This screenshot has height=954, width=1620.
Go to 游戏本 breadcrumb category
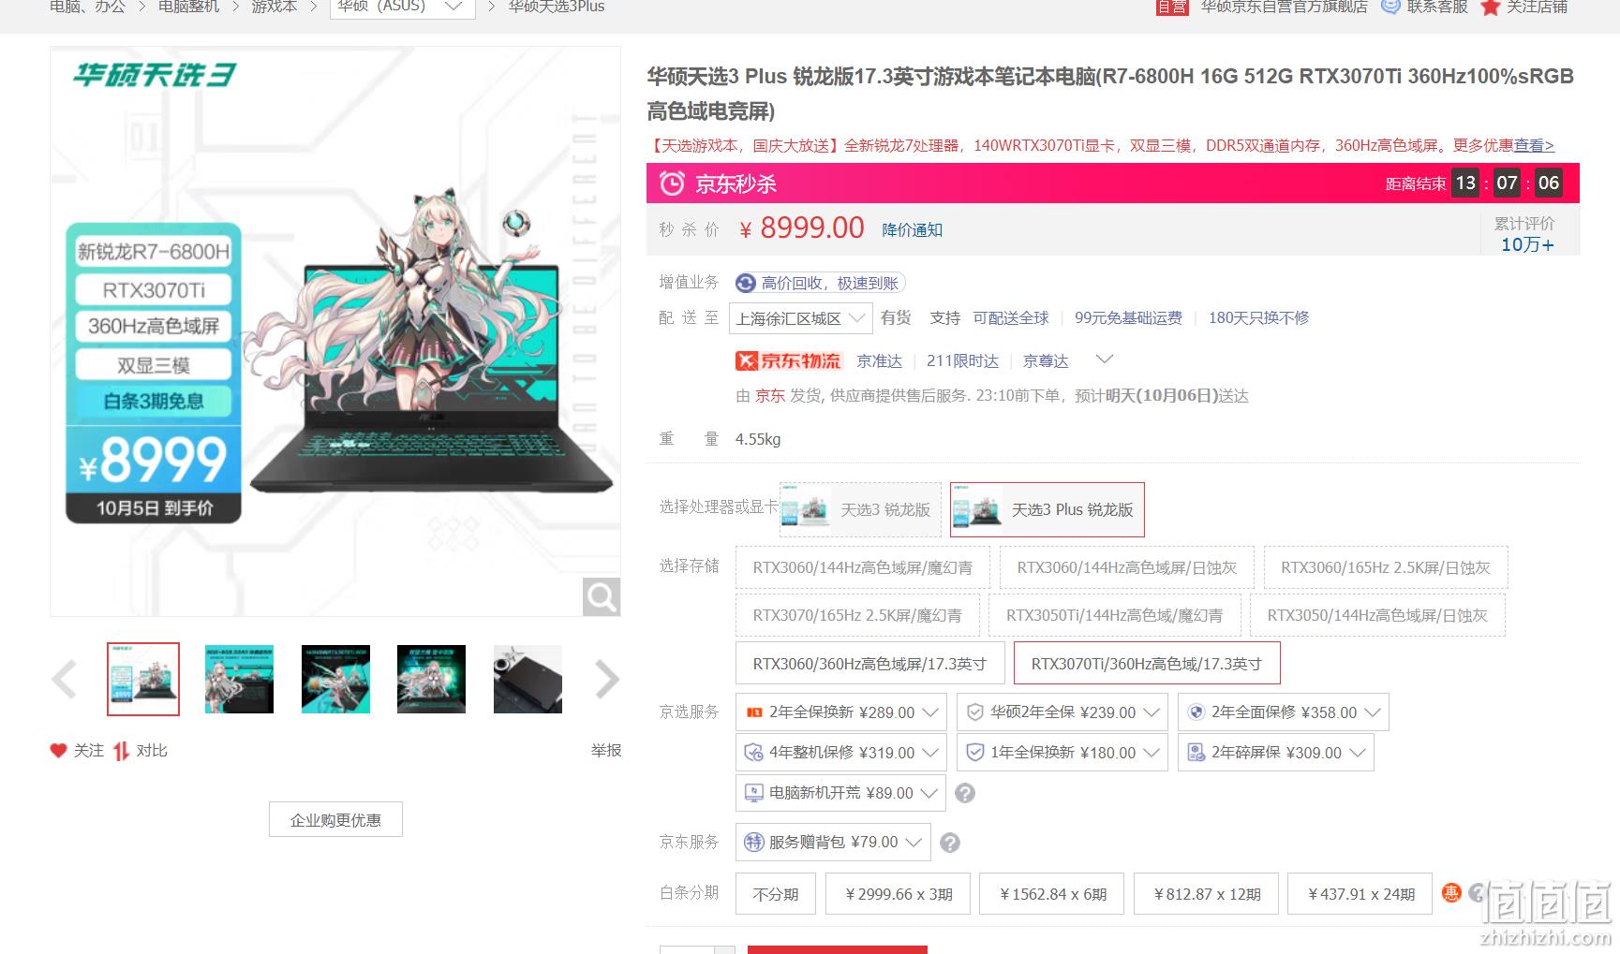click(x=275, y=7)
